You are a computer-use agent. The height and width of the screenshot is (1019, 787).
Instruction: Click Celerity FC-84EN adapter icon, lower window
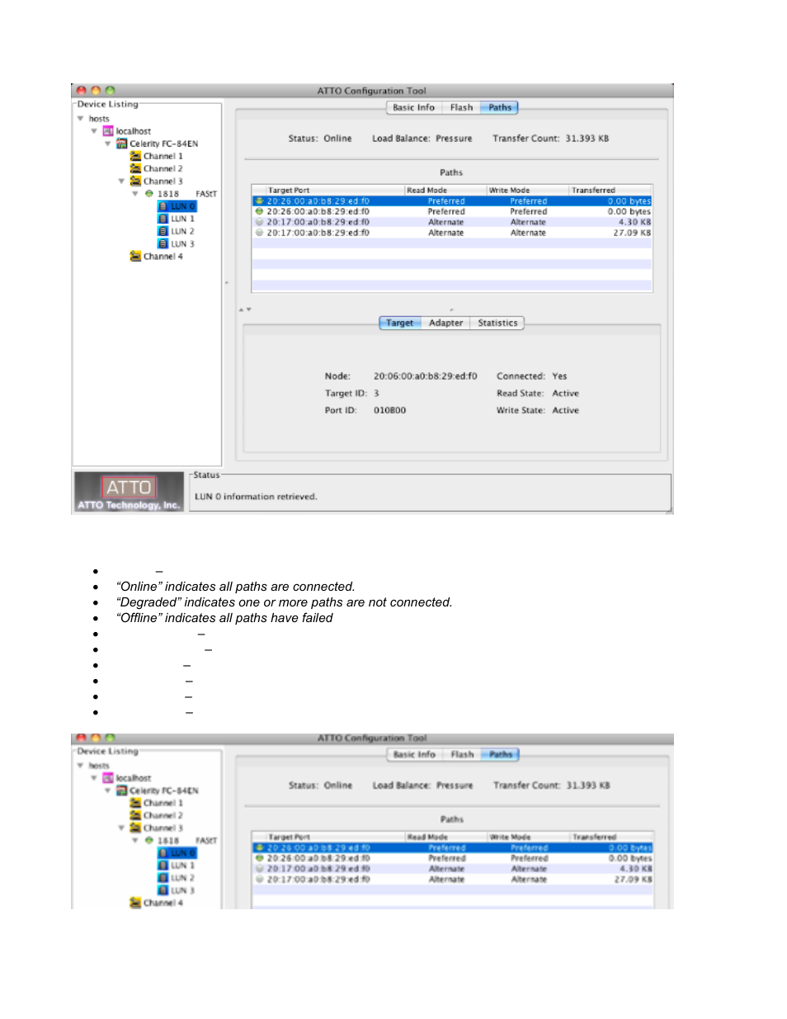(x=121, y=790)
